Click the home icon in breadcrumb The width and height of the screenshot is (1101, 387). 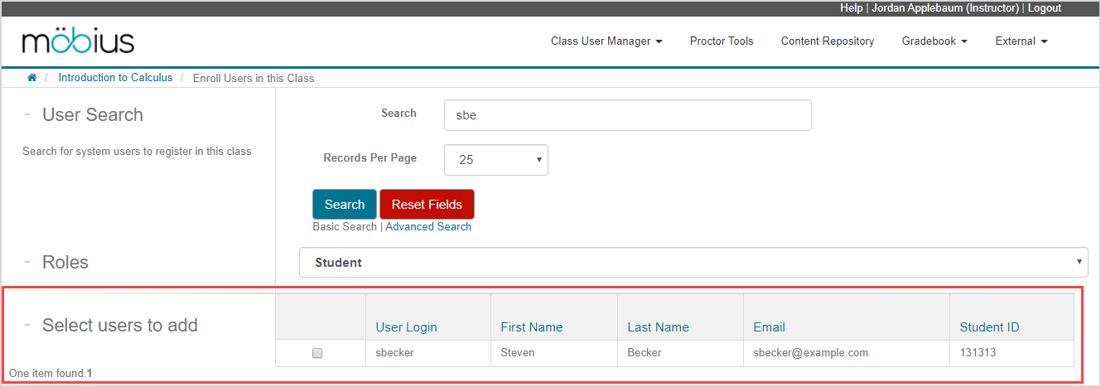coord(32,78)
